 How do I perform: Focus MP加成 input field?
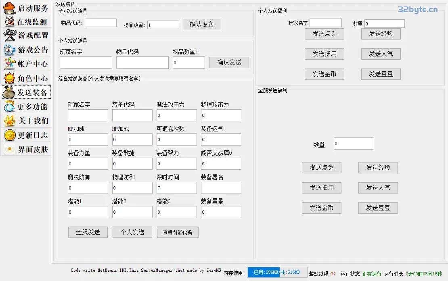pos(88,139)
